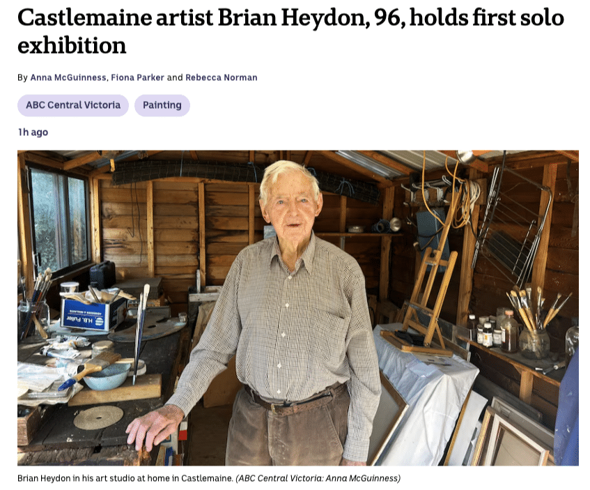Click the blue bowl on the workbench
Screen dimensions: 590x490
106,376
